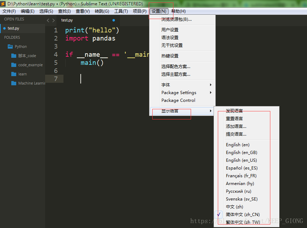This screenshot has height=228, width=307.
Task: Click 提交语言... in language submenu
Action: click(246, 134)
